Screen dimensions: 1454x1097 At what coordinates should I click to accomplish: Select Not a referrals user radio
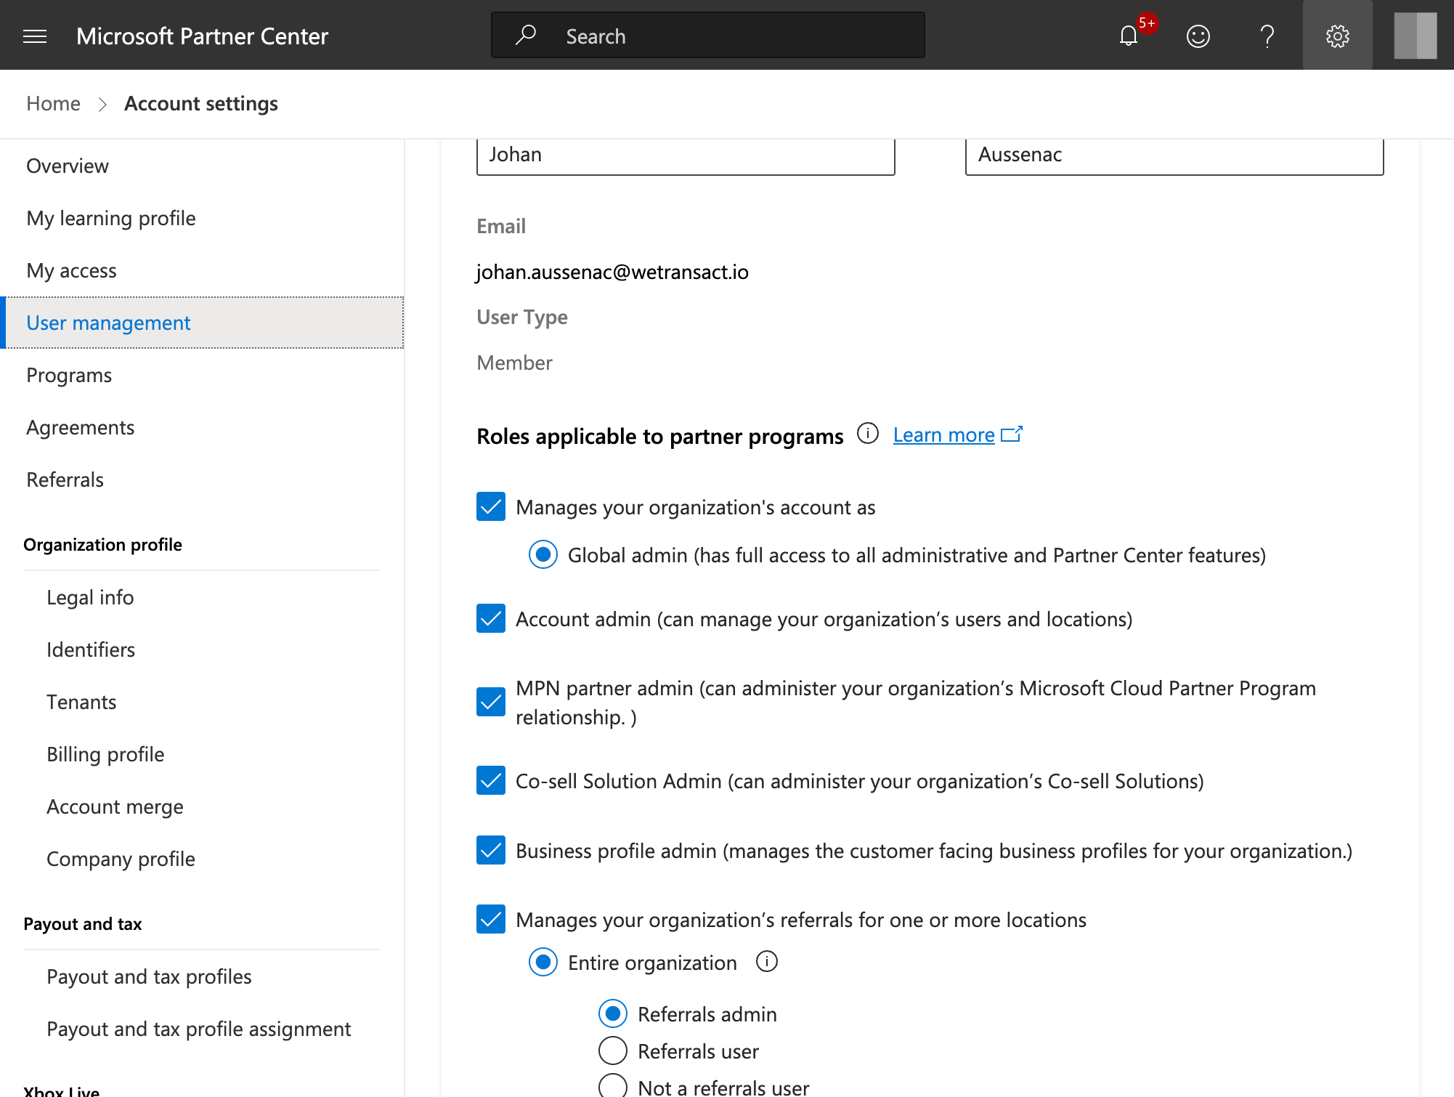point(613,1087)
